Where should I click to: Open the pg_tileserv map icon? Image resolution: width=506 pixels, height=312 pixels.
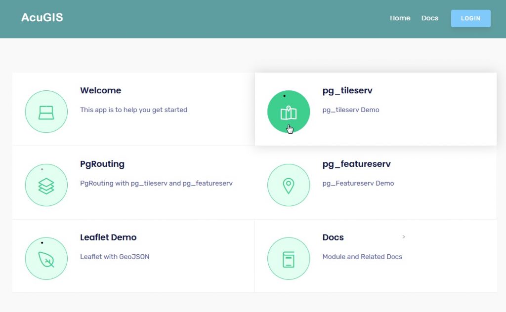pos(289,112)
